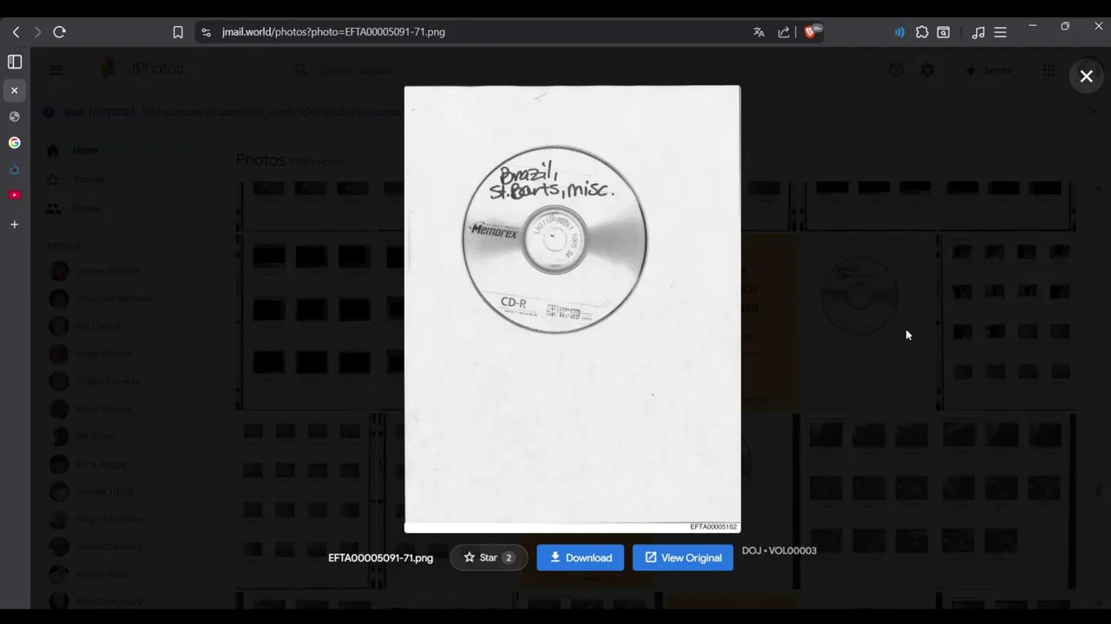1111x624 pixels.
Task: Go back to previous browser page
Action: [x=16, y=32]
